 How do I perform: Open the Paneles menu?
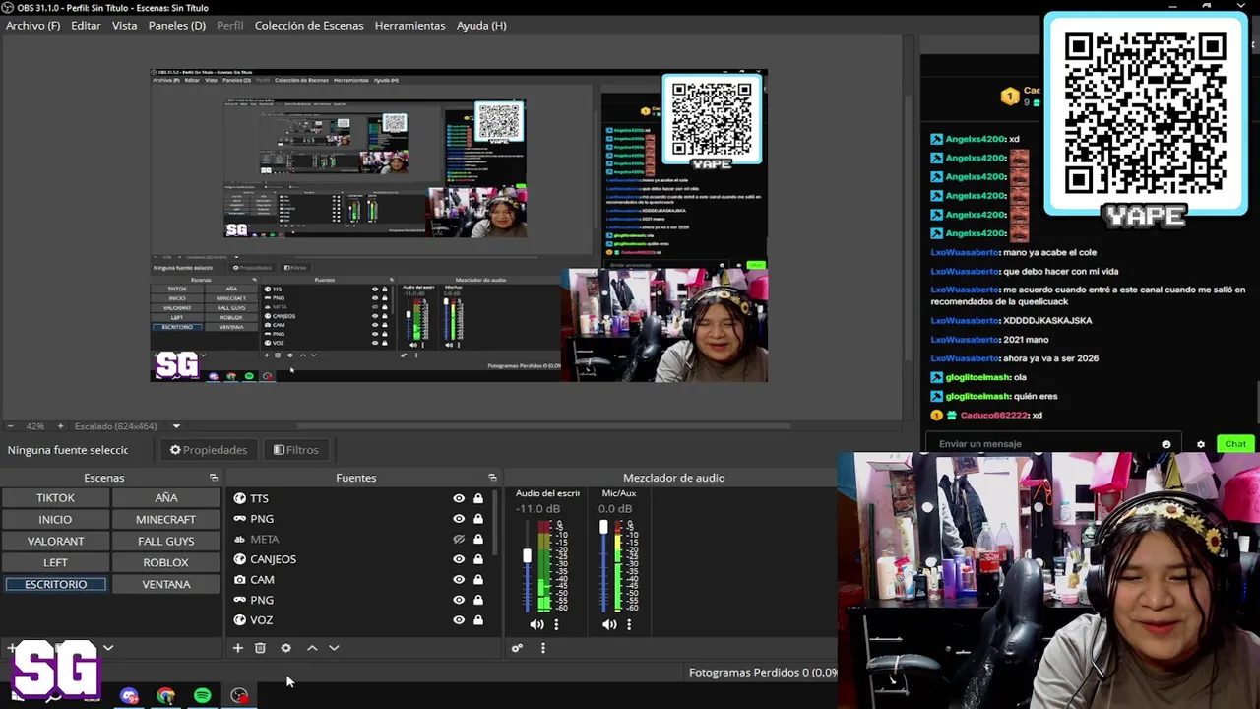point(177,25)
